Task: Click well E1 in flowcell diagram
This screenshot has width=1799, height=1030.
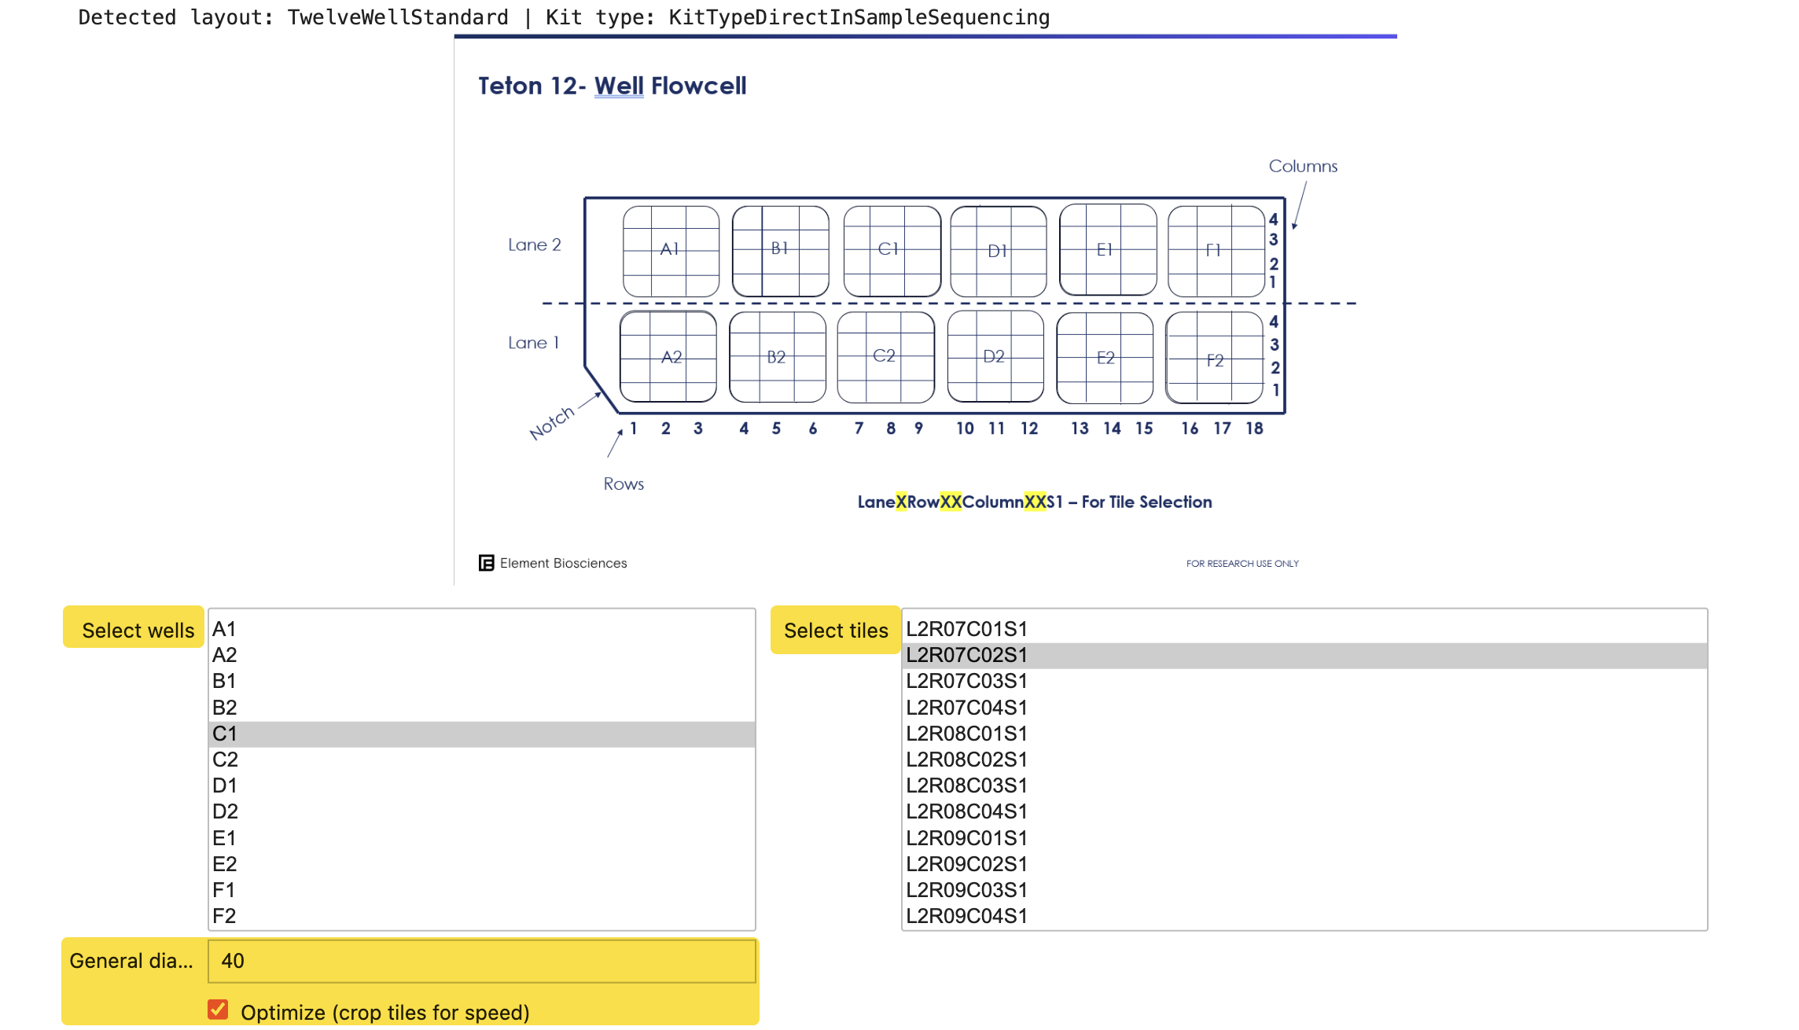Action: tap(1108, 249)
